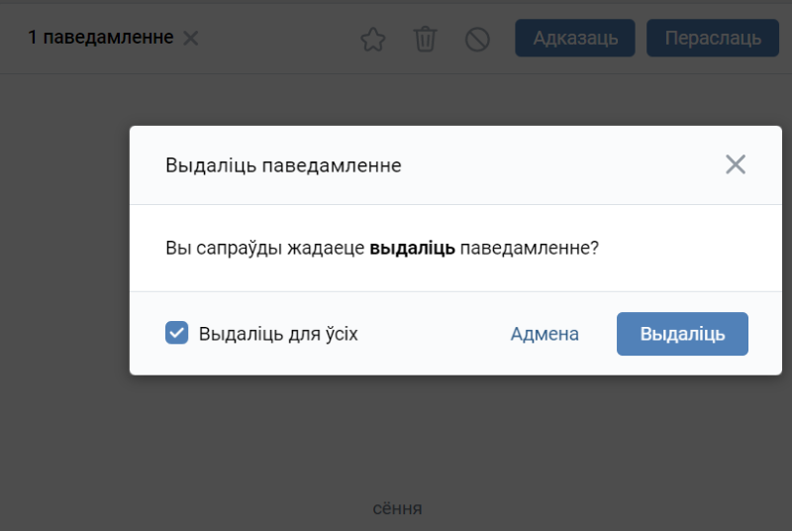Click the '1 паведамленне' selection counter
Screen dimensions: 792x531
point(100,39)
